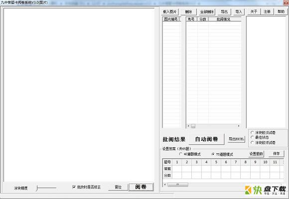Click the 图片编号 column header
Viewport: 289px width, 199px height.
click(171, 19)
